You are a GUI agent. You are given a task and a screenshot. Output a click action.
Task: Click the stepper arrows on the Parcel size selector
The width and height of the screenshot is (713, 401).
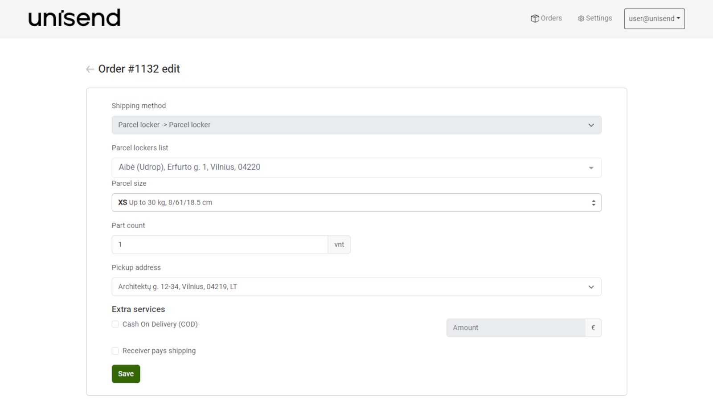click(593, 202)
